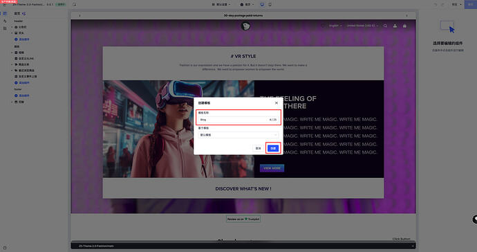Switch to mobile preview mode
This screenshot has width=477, height=252.
pyautogui.click(x=270, y=5)
